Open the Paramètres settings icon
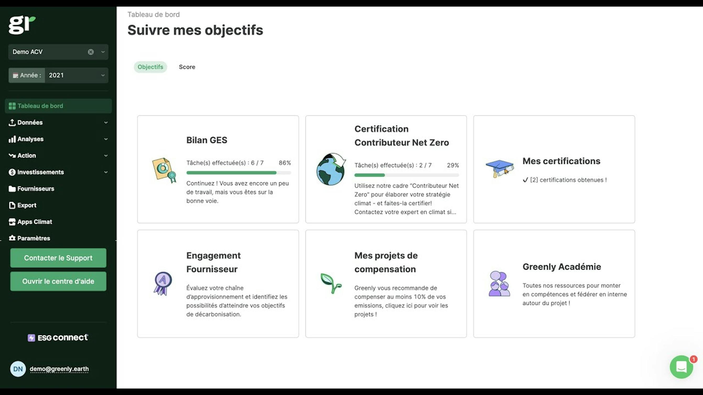This screenshot has width=703, height=395. 12,238
